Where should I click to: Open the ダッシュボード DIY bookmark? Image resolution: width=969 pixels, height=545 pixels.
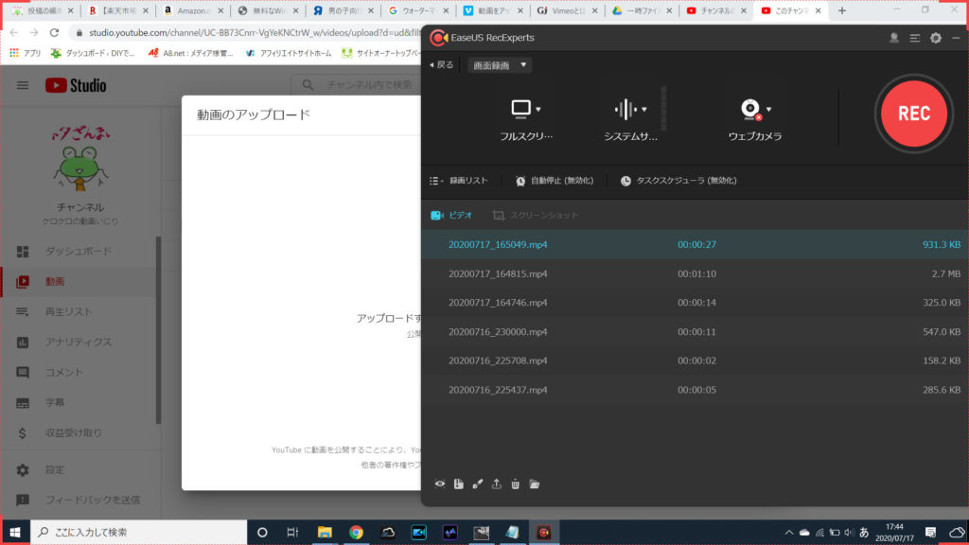click(93, 53)
